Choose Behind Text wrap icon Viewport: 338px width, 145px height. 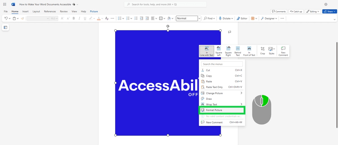coord(238,51)
